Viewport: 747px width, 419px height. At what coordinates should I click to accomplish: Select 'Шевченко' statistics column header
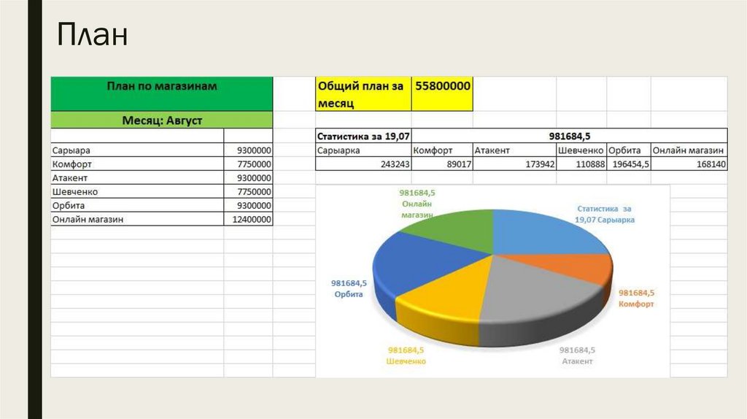click(x=581, y=150)
